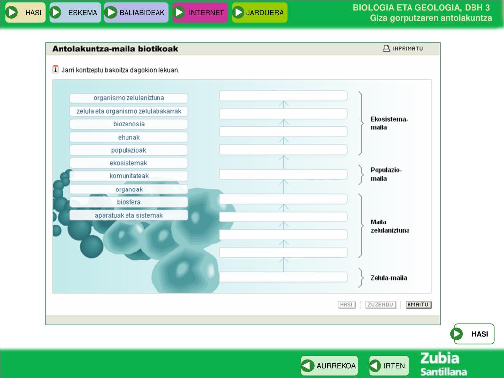The image size is (504, 378).
Task: Choose the 'komunitateak' concept card
Action: pos(128,176)
